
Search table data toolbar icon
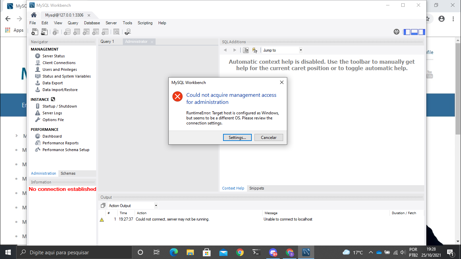click(116, 32)
